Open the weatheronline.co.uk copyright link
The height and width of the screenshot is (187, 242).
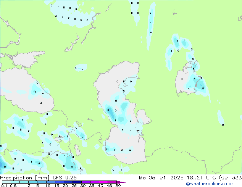tap(210, 184)
